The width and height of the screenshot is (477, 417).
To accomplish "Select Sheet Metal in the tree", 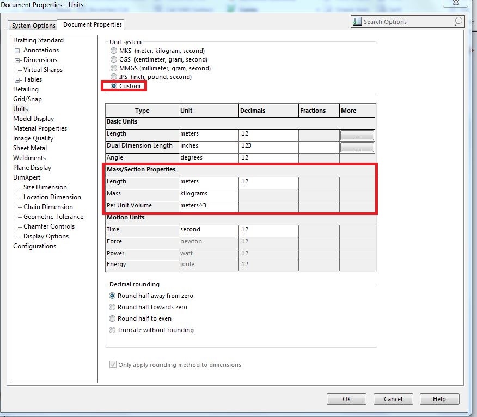I will coord(30,148).
